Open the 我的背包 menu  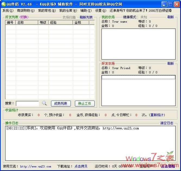pos(47,11)
